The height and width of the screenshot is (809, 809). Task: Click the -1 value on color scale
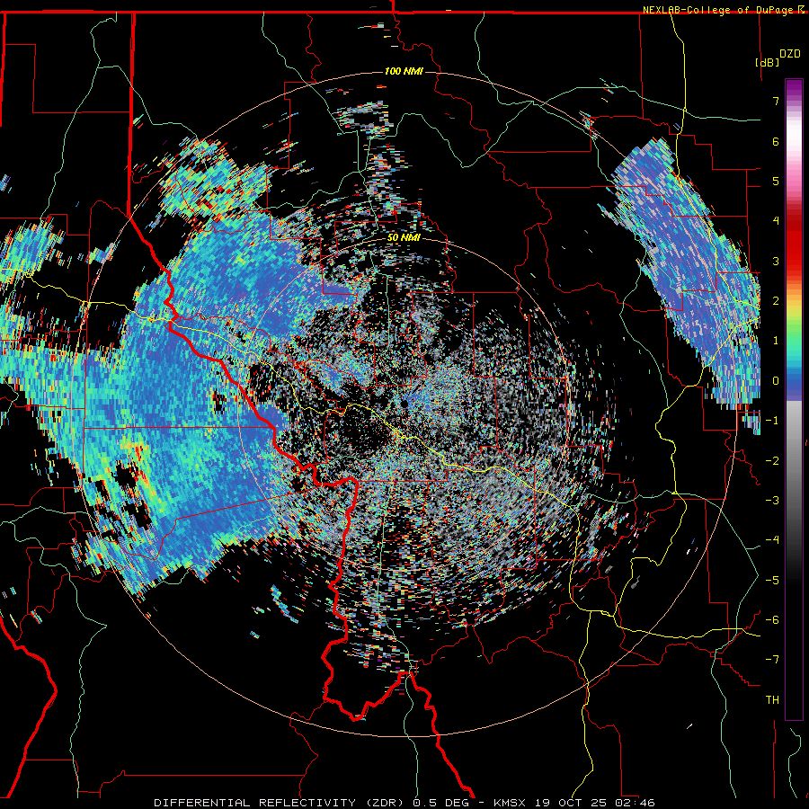click(772, 421)
